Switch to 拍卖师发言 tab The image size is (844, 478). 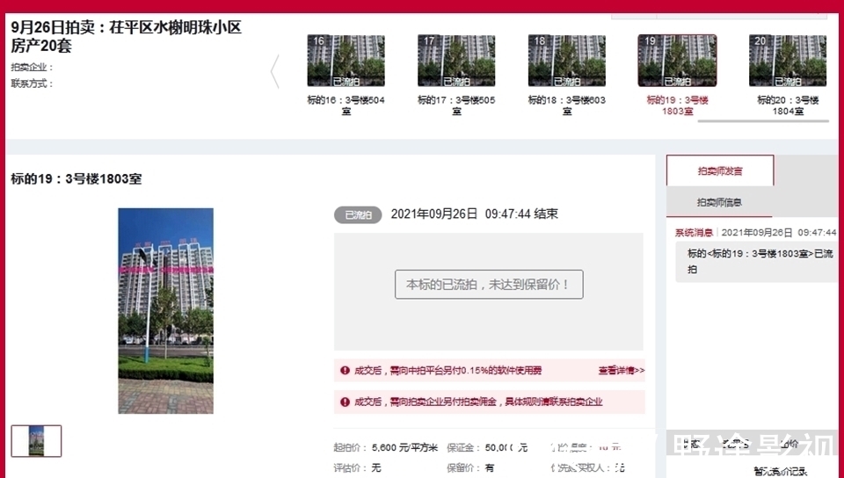[720, 171]
